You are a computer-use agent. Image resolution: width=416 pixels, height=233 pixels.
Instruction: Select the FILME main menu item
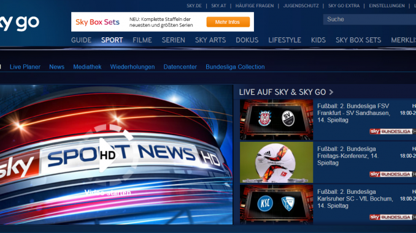click(x=142, y=40)
